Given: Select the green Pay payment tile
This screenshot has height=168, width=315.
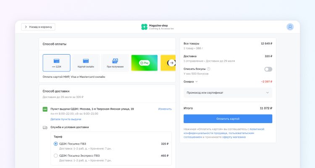Looking at the screenshot, I should [144, 63].
